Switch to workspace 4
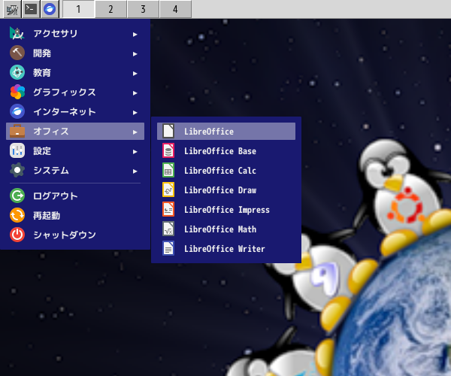 (175, 9)
